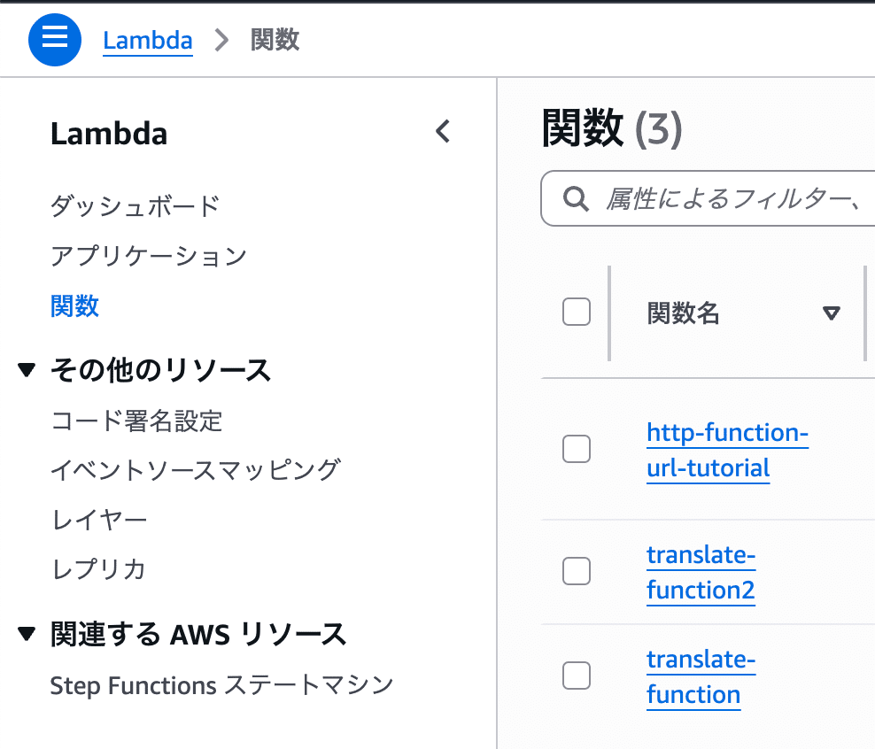Collapse the Lambda sidebar with the chevron
Screen dimensions: 875x749
tap(443, 131)
